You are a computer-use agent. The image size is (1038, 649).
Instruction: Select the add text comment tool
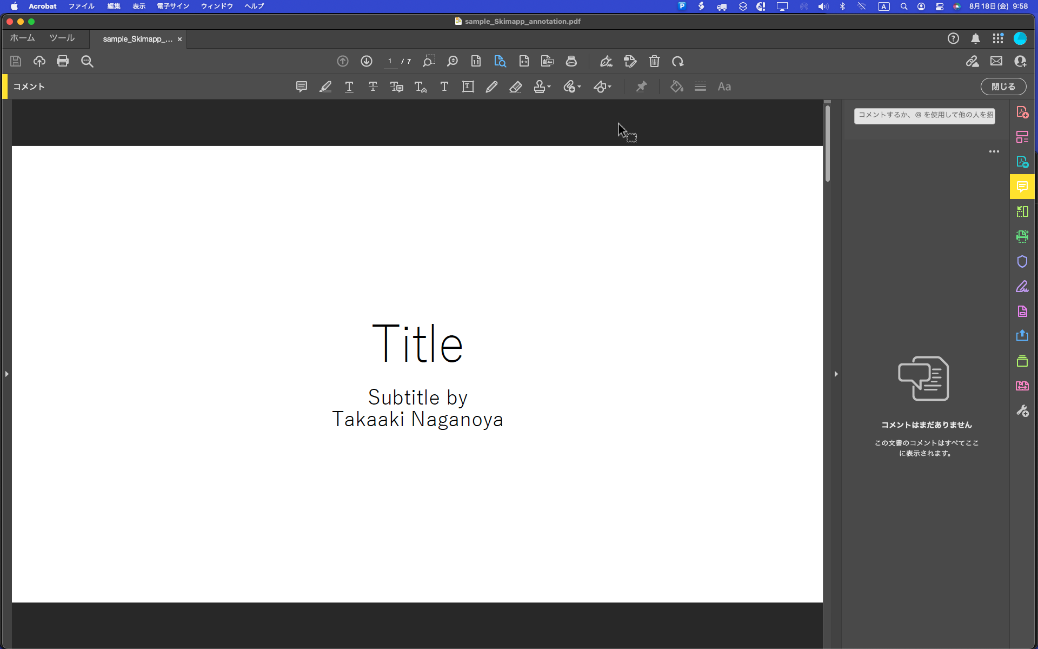(444, 87)
